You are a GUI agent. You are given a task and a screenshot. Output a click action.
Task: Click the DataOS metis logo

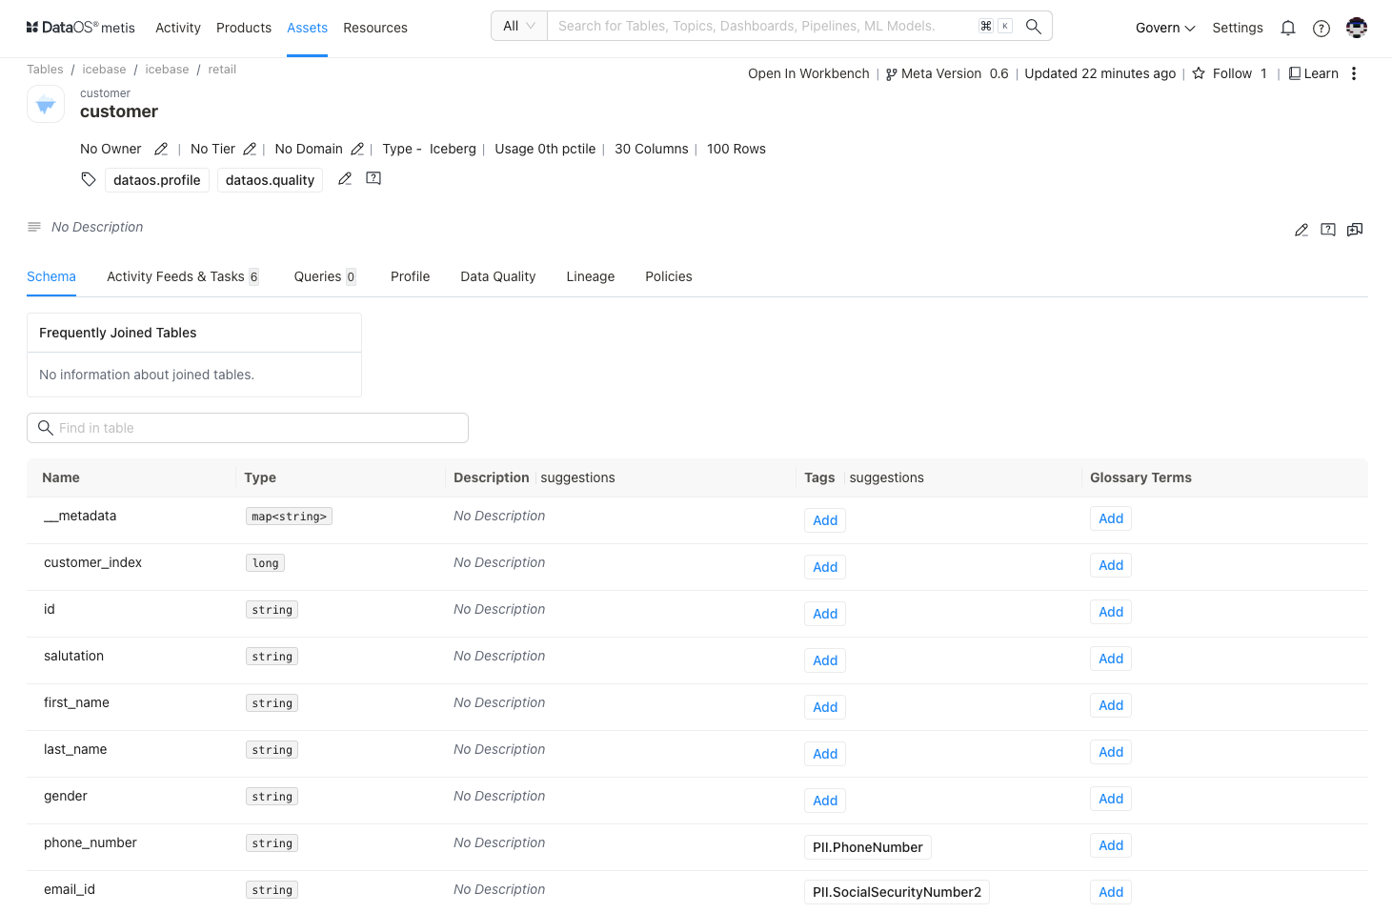(x=81, y=28)
